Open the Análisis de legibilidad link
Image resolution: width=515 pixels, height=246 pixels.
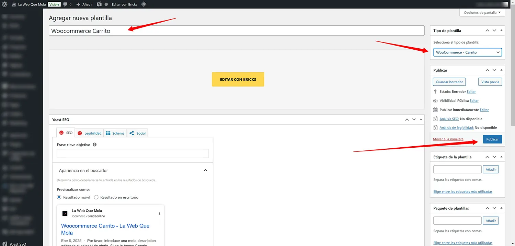[457, 127]
